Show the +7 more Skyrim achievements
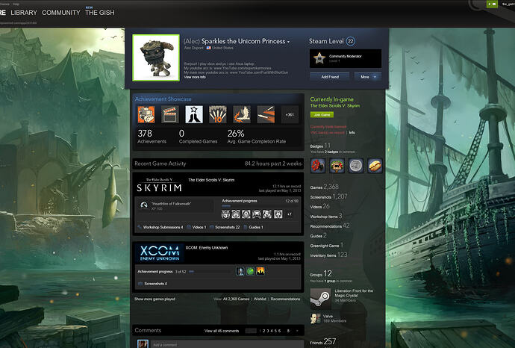The width and height of the screenshot is (515, 348). click(290, 214)
